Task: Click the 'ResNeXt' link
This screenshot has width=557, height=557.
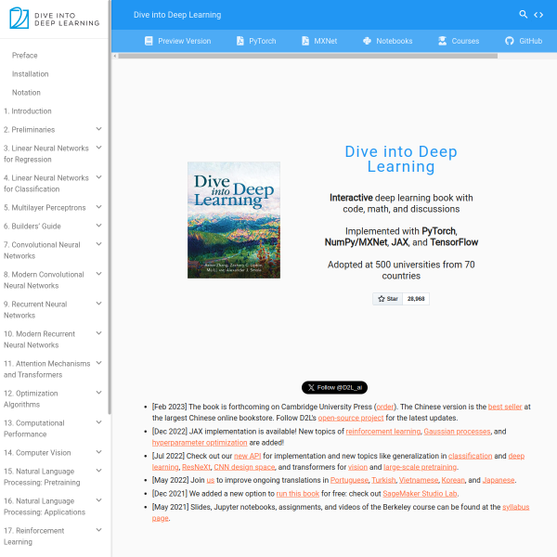Action: pyautogui.click(x=196, y=467)
